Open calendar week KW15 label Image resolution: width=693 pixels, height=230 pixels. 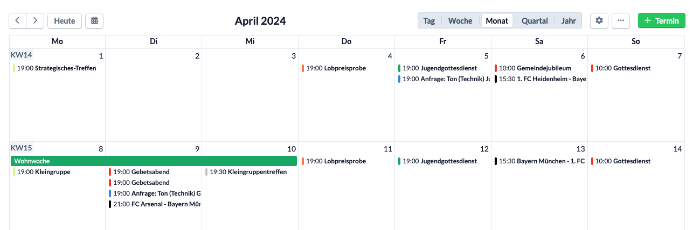(x=22, y=148)
